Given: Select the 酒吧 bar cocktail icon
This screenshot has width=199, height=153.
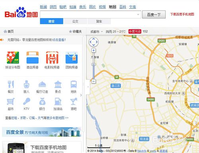Looking at the screenshot, I should coord(74,101).
